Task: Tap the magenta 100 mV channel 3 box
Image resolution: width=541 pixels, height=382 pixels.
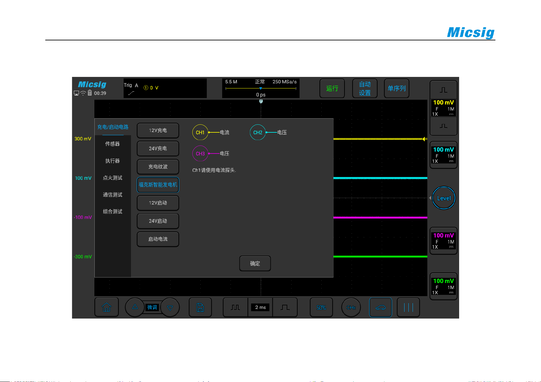Action: (x=443, y=241)
